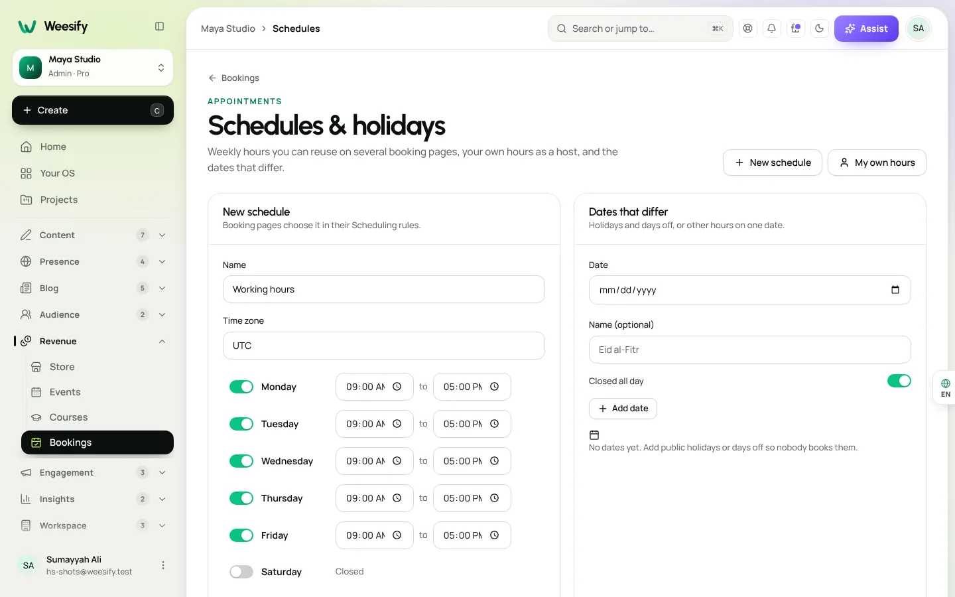Click the Schedules breadcrumb text

[x=296, y=29]
